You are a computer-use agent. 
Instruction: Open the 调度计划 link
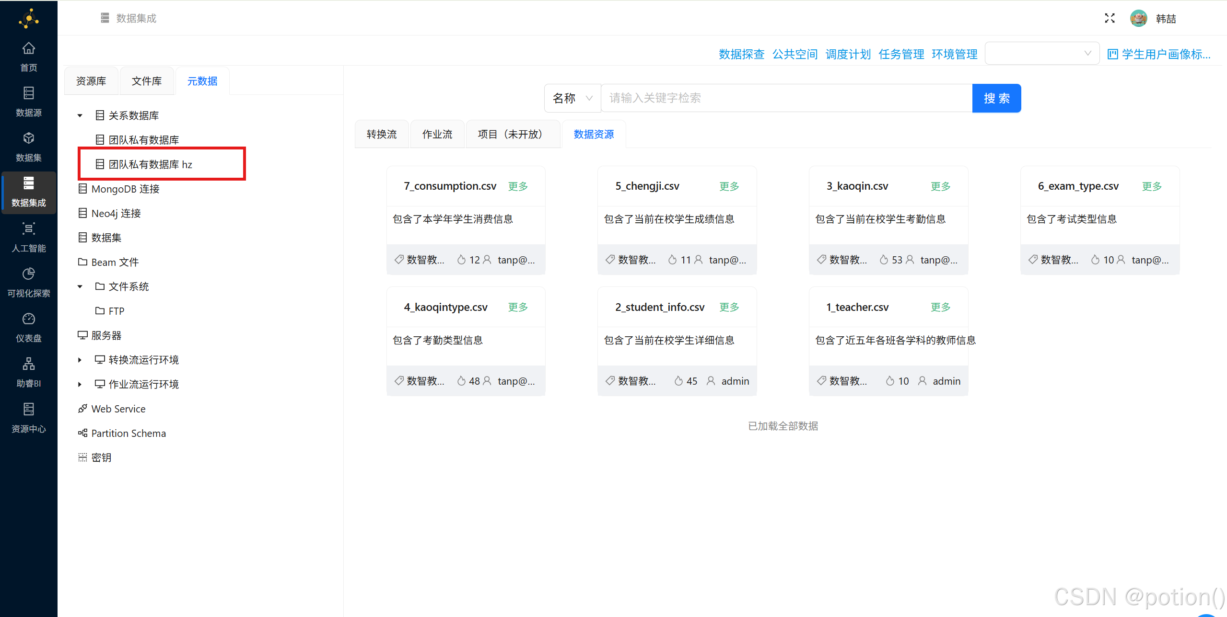[x=848, y=54]
